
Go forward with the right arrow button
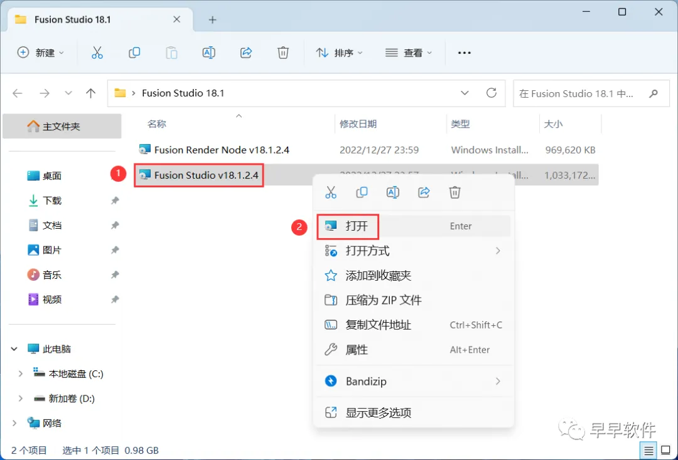click(45, 93)
